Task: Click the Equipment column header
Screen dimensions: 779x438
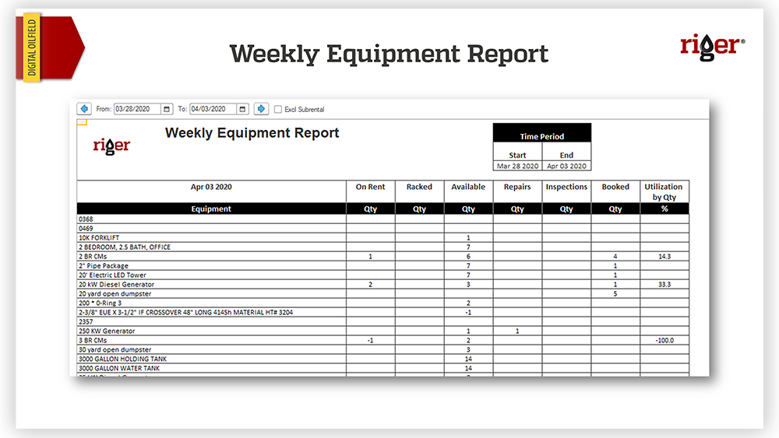Action: click(211, 208)
